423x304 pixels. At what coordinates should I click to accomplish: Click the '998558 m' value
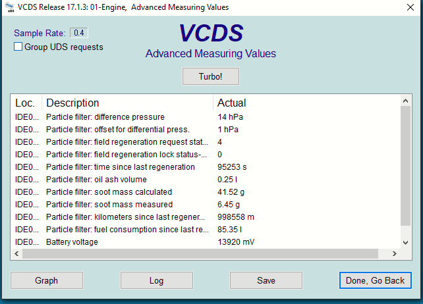point(236,217)
